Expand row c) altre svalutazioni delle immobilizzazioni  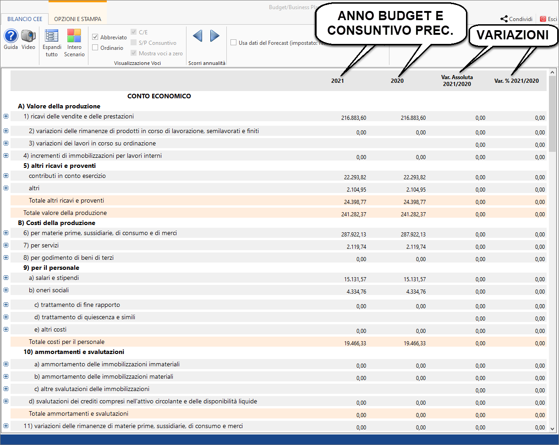(x=6, y=389)
